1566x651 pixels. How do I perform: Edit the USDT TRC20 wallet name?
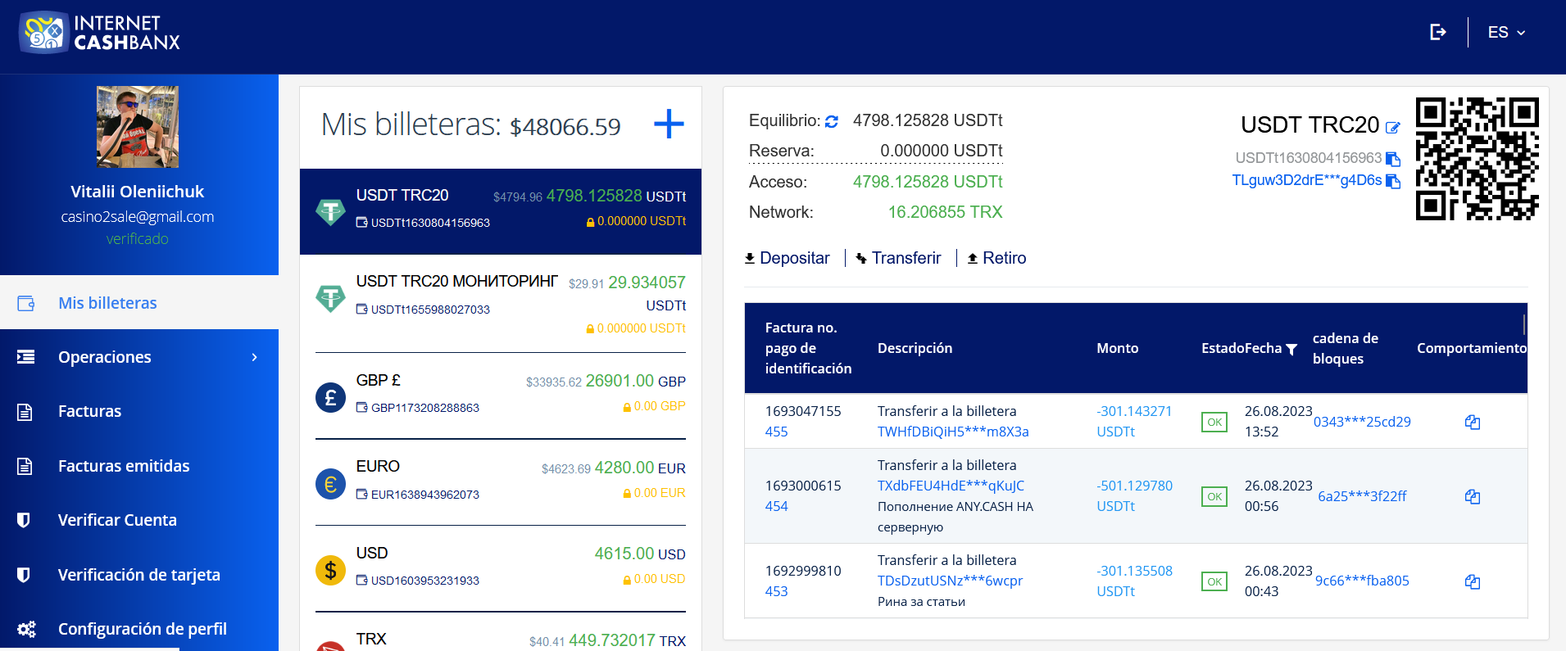pyautogui.click(x=1392, y=127)
